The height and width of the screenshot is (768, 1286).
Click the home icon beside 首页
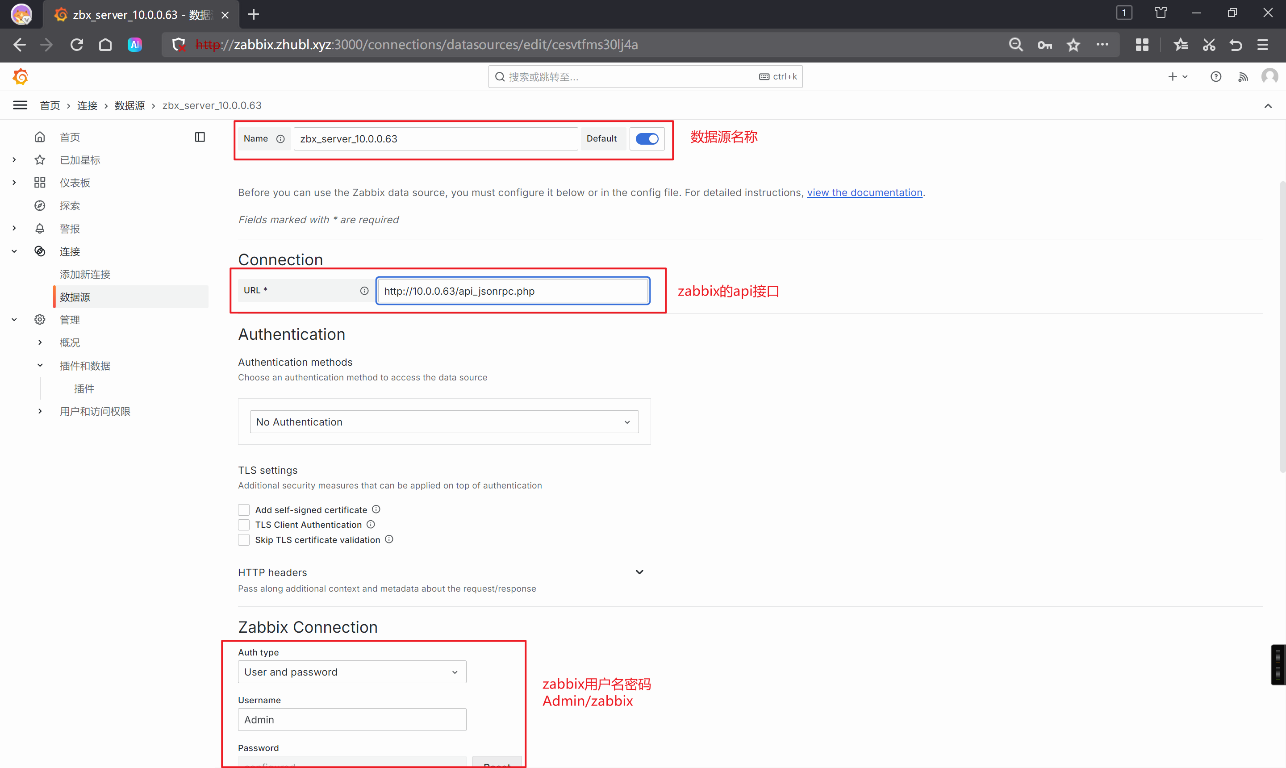(x=40, y=137)
